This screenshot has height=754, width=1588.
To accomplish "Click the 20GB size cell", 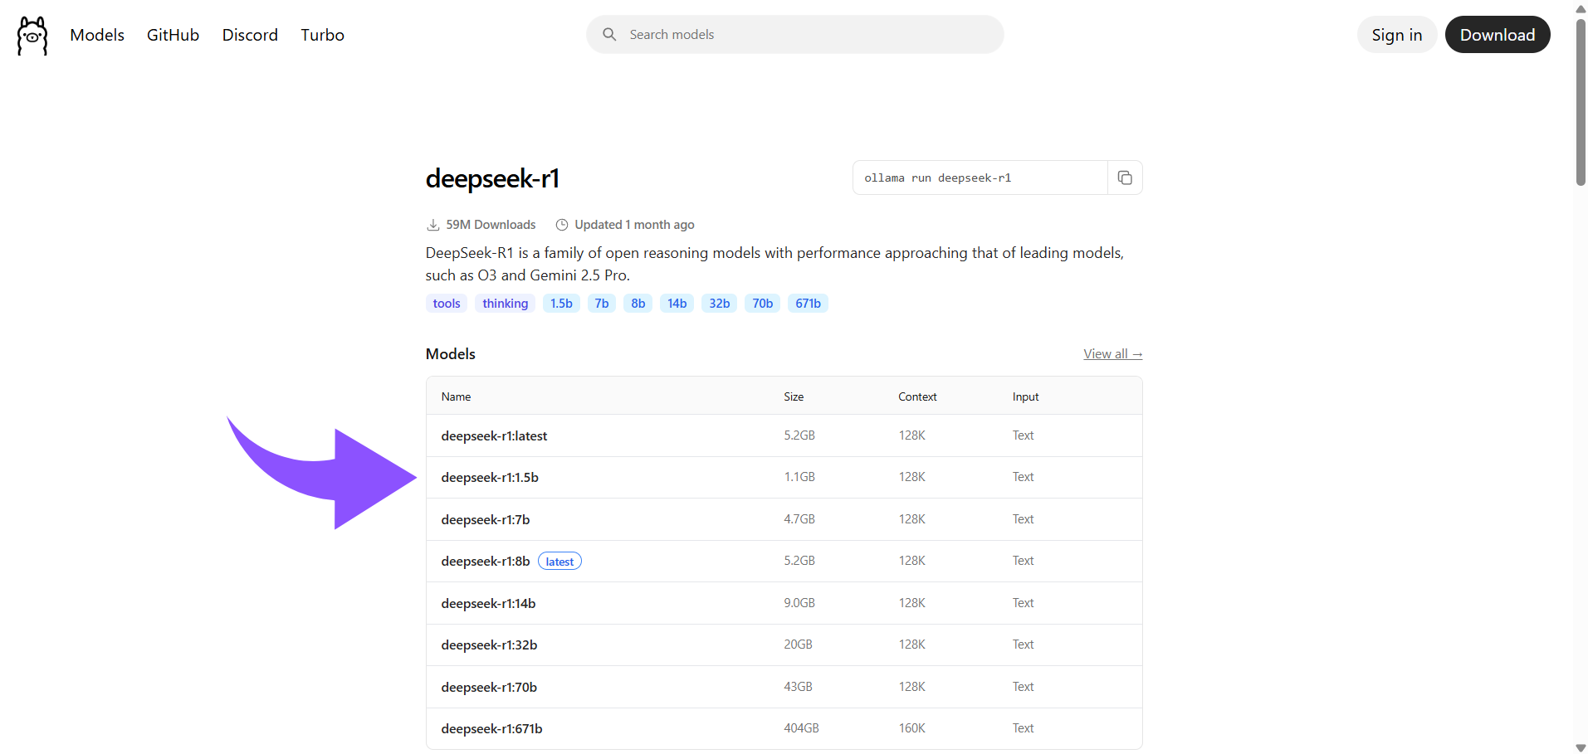I will [x=798, y=645].
